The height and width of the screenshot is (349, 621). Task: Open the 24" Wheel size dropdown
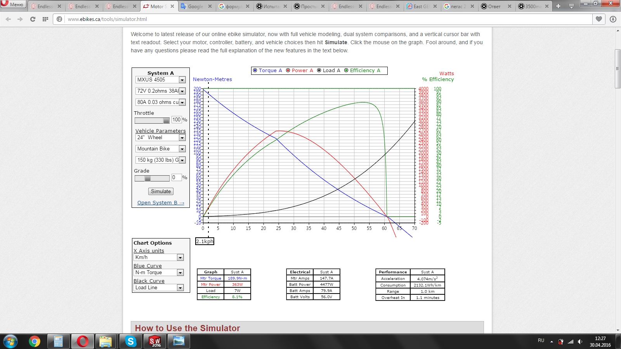[182, 138]
